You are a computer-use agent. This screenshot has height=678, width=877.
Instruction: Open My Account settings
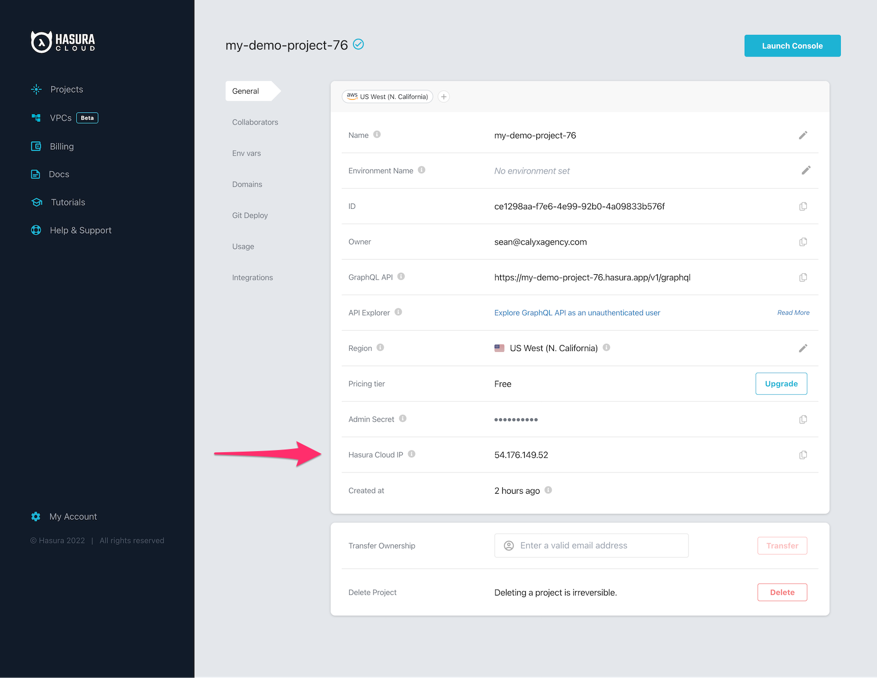click(x=73, y=517)
